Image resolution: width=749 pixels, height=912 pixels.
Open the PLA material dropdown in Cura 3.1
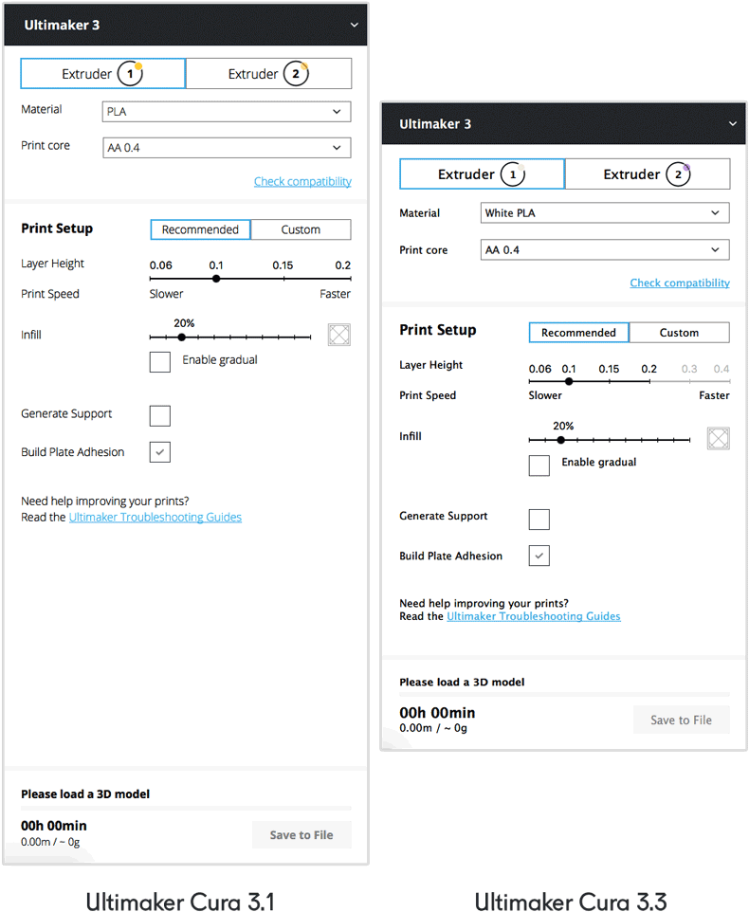click(x=227, y=112)
